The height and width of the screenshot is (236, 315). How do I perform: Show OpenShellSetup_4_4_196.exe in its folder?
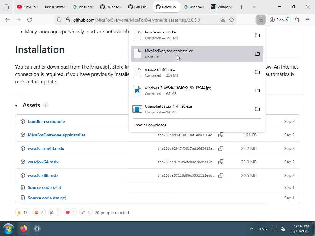pyautogui.click(x=257, y=109)
